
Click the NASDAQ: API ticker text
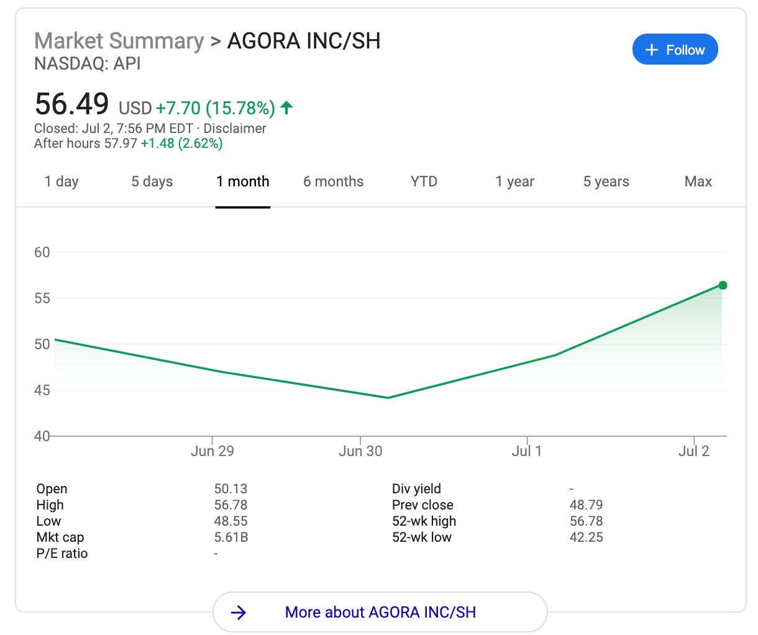click(88, 63)
